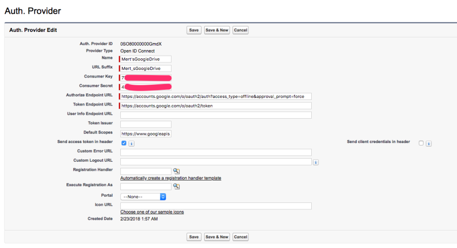Uncheck Send access token in header
Screen dimensions: 457x248
coord(123,143)
